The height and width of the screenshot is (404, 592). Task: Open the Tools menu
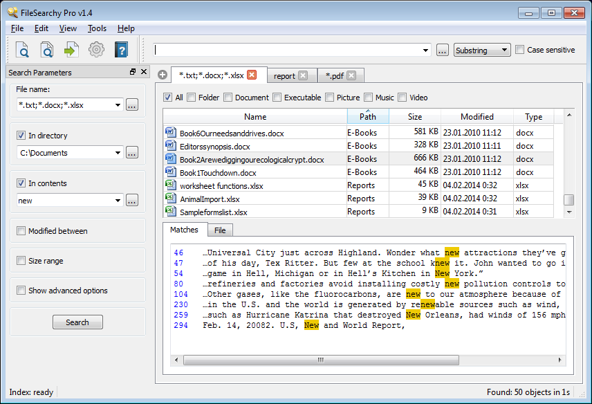(x=97, y=28)
